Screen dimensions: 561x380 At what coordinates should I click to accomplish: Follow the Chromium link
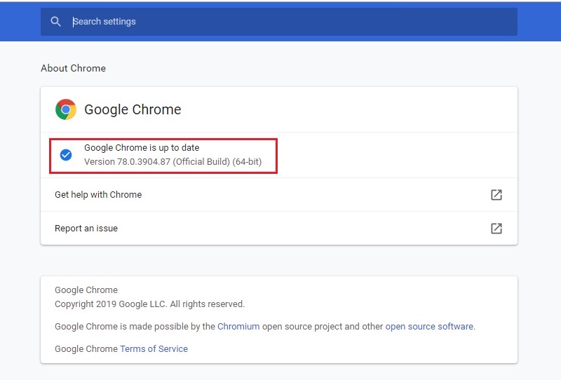(x=238, y=326)
